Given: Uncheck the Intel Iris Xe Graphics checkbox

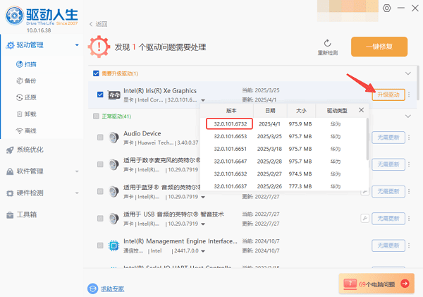Looking at the screenshot, I should 100,95.
